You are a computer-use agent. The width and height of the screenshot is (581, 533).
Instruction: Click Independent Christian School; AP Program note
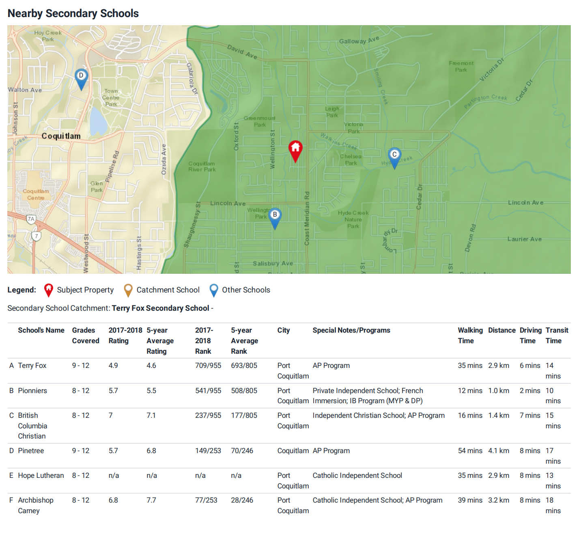379,415
